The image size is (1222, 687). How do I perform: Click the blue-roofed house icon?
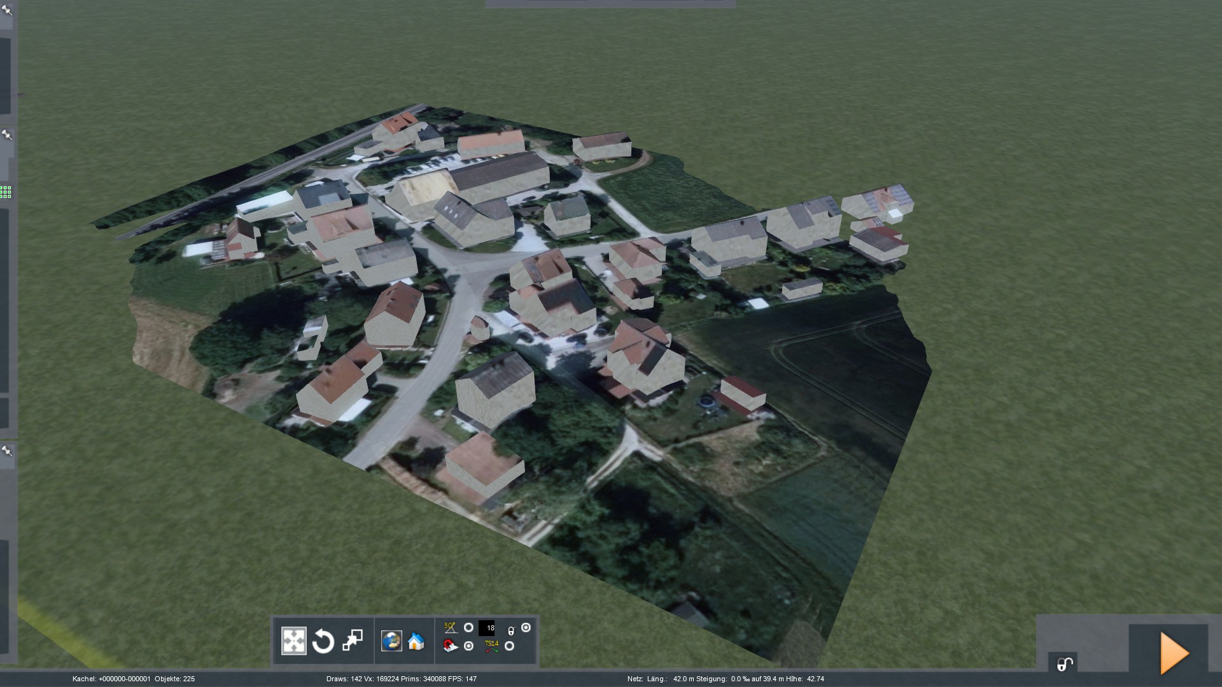point(416,641)
